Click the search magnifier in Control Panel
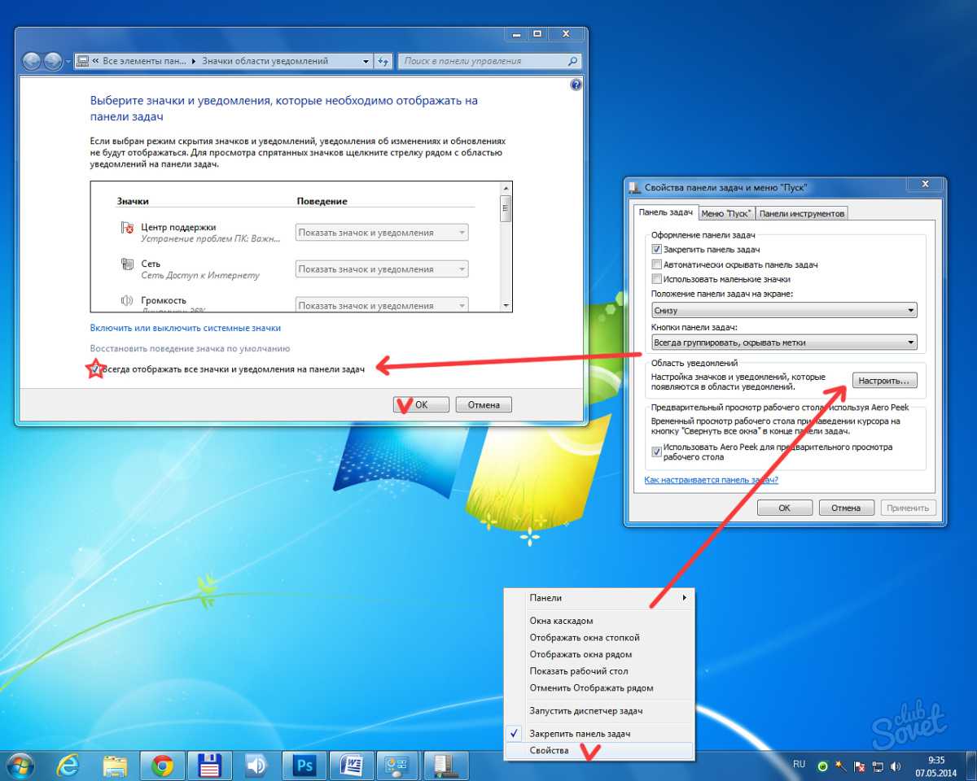 tap(573, 61)
